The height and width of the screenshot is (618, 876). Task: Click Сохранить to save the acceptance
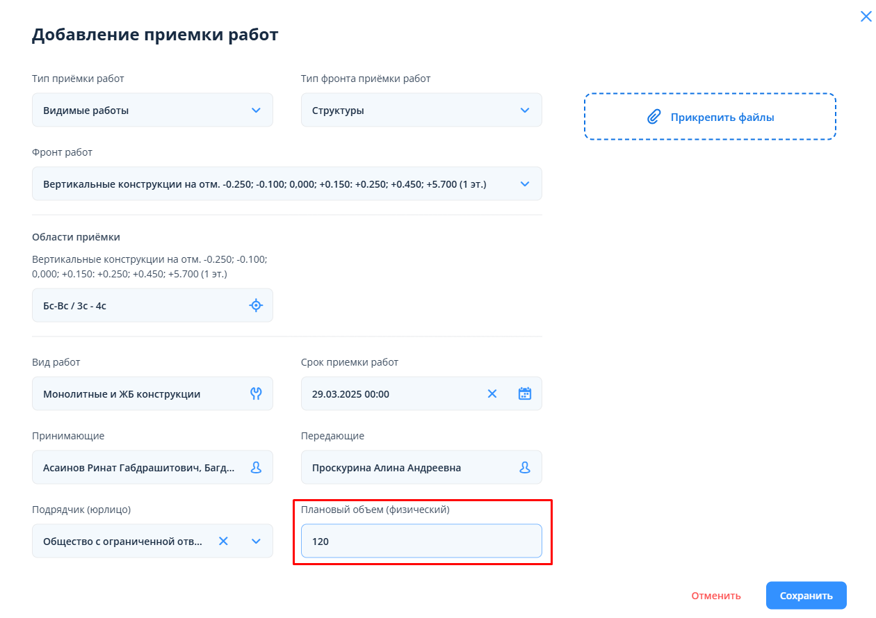point(806,596)
